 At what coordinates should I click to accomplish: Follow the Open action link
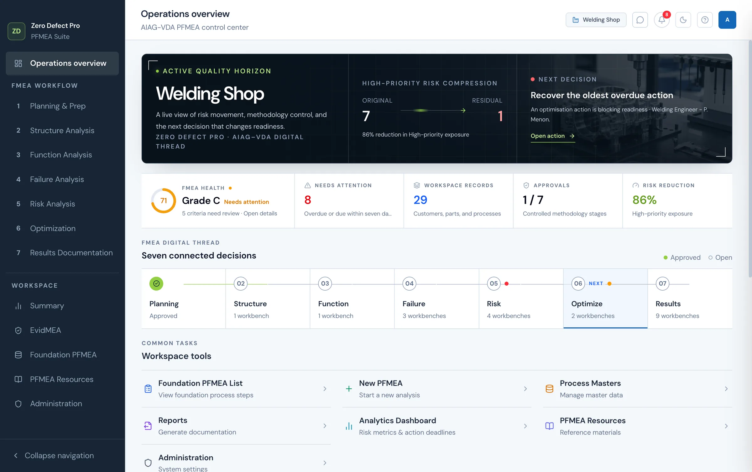(x=553, y=136)
